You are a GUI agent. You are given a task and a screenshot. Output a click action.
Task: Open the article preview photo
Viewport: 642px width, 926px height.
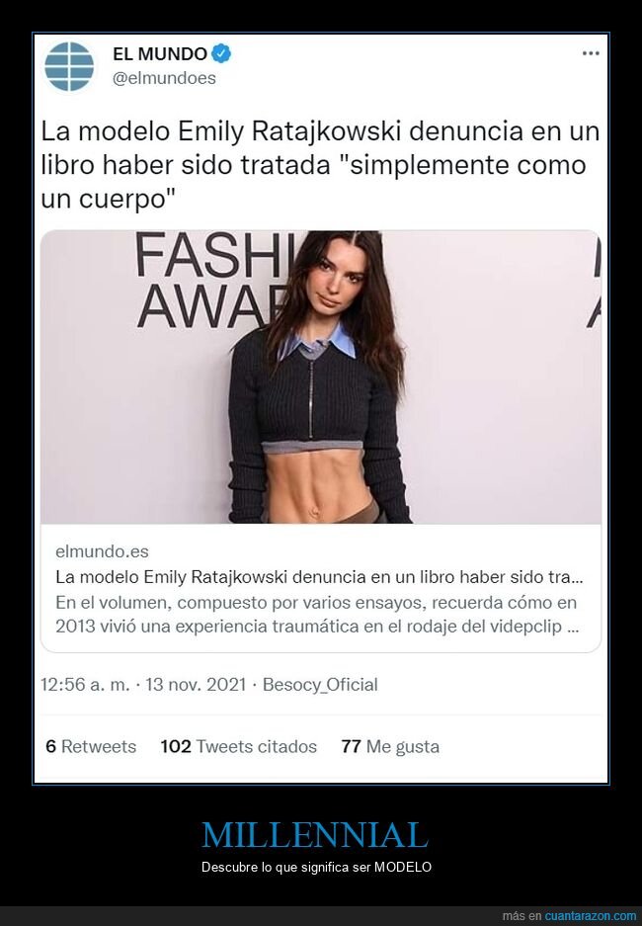[320, 377]
